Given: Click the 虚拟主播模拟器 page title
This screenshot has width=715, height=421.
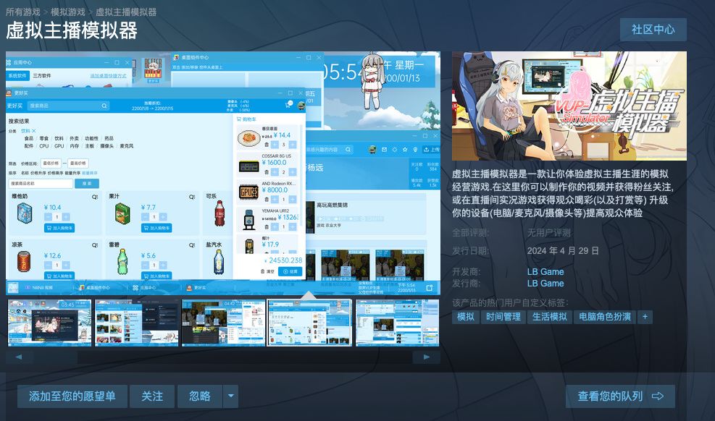Looking at the screenshot, I should pyautogui.click(x=72, y=31).
